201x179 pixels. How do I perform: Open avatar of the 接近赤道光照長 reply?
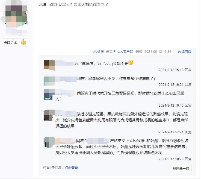point(48,116)
